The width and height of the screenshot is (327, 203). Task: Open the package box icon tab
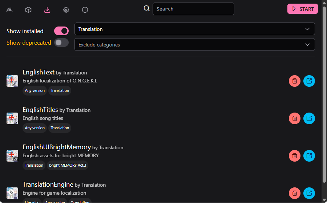pos(28,10)
